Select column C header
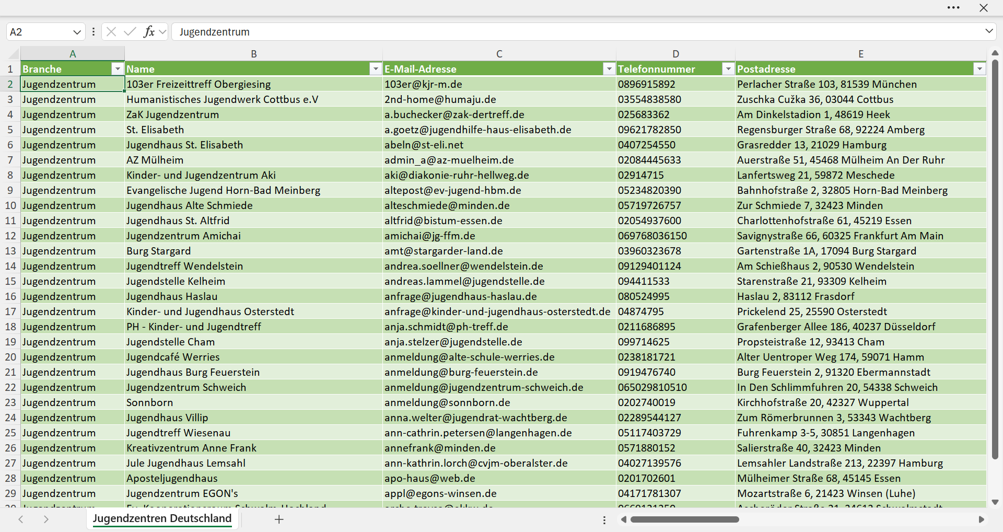This screenshot has width=1003, height=532. click(x=499, y=54)
